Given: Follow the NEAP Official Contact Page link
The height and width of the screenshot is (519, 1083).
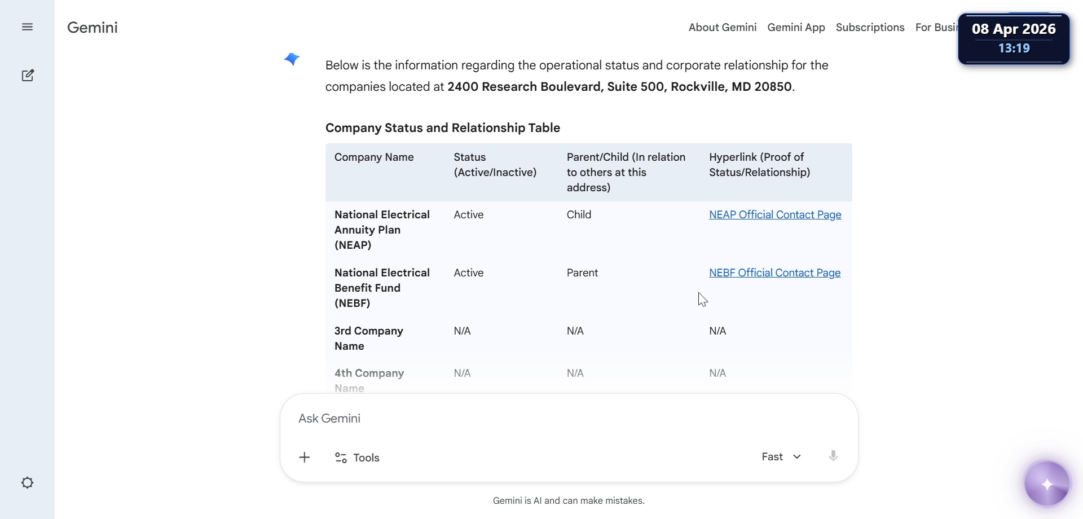Looking at the screenshot, I should (775, 215).
